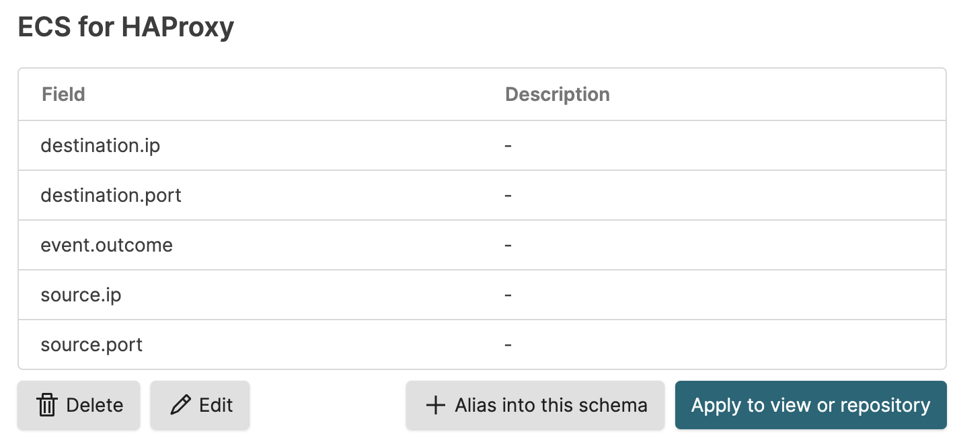Click the Field column header

[63, 94]
